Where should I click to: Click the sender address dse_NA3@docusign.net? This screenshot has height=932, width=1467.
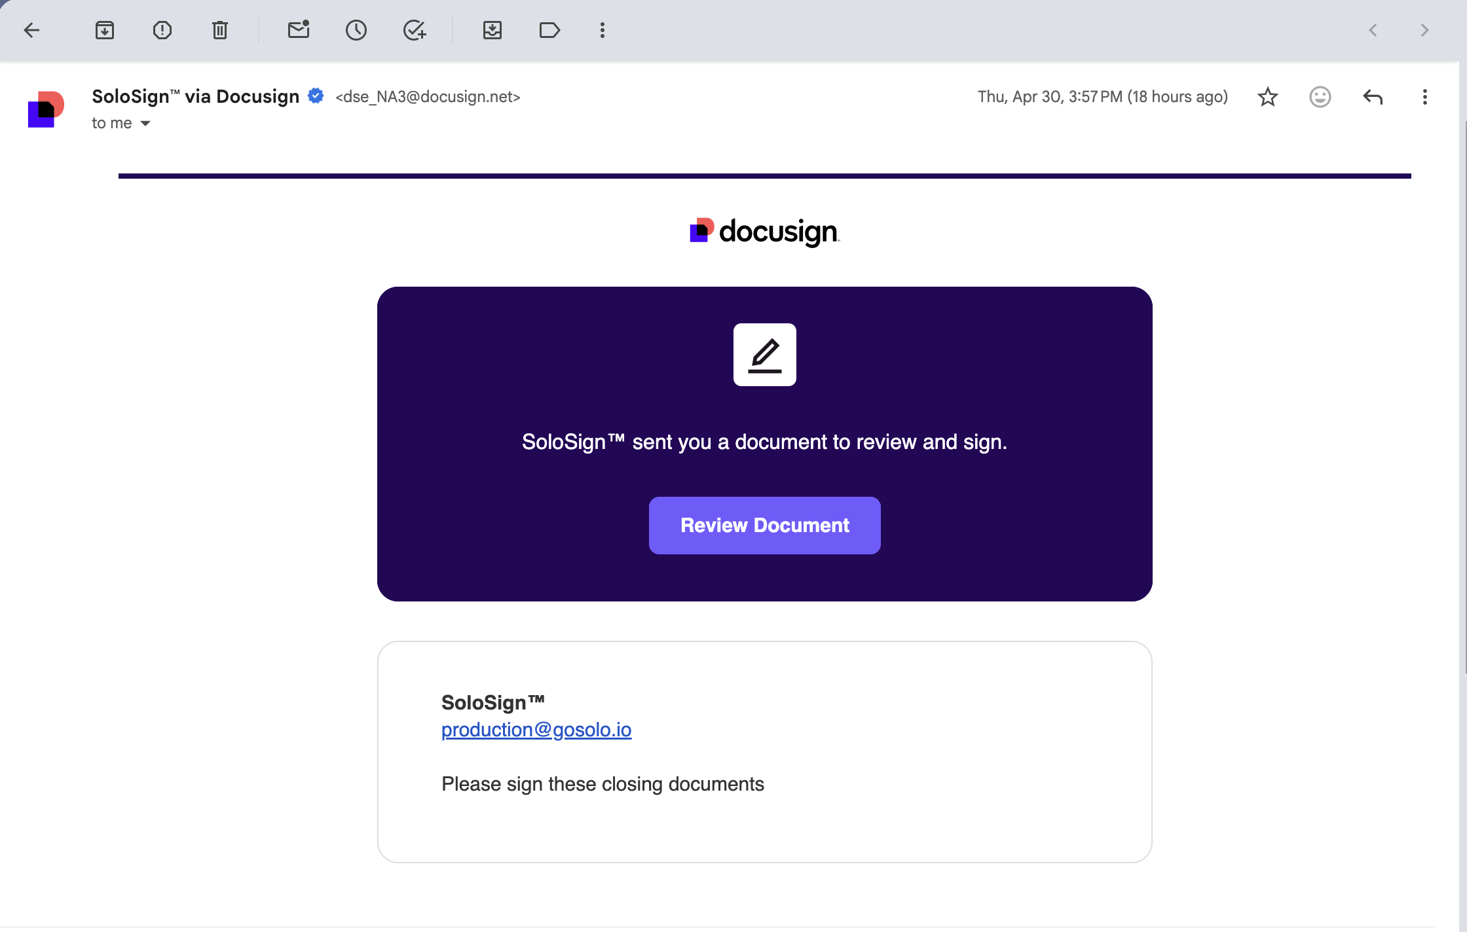pos(428,97)
